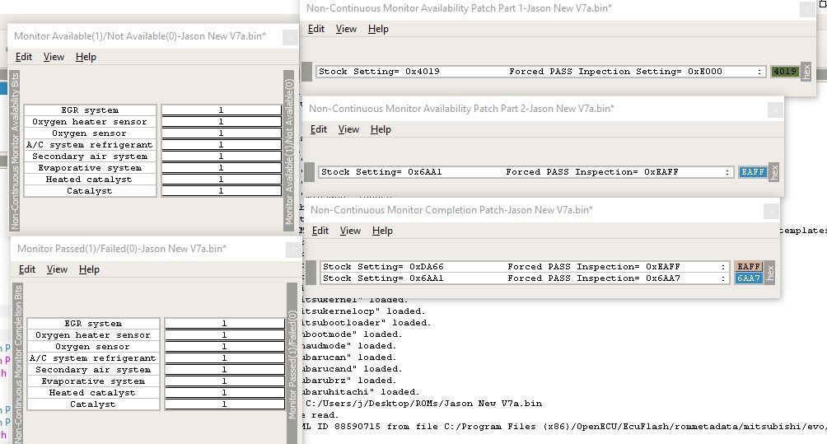Open Help menu in Availability Patch Part 1
Viewport: 827px width, 444px height.
pyautogui.click(x=378, y=29)
